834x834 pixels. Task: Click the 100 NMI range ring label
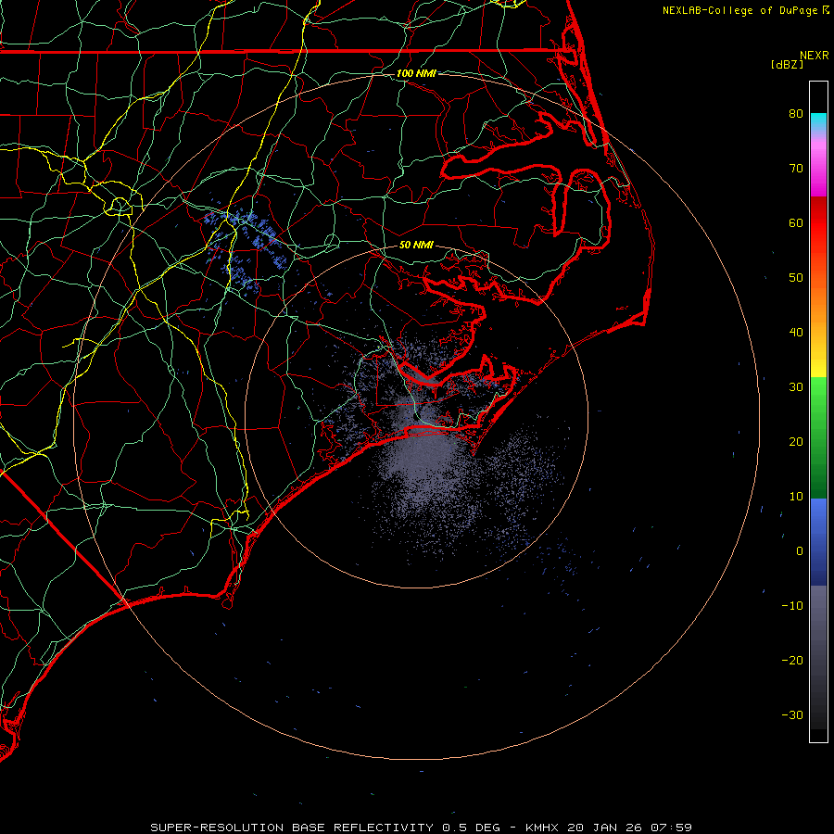coord(416,73)
